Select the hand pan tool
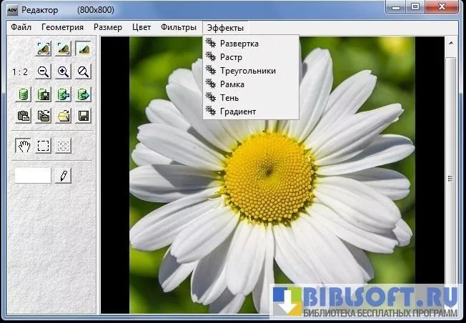Image resolution: width=466 pixels, height=323 pixels. click(24, 146)
